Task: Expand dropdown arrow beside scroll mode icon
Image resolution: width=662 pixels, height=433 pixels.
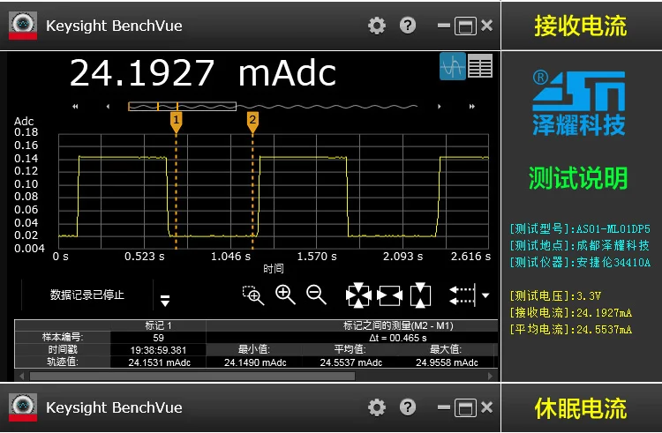Action: 485,295
